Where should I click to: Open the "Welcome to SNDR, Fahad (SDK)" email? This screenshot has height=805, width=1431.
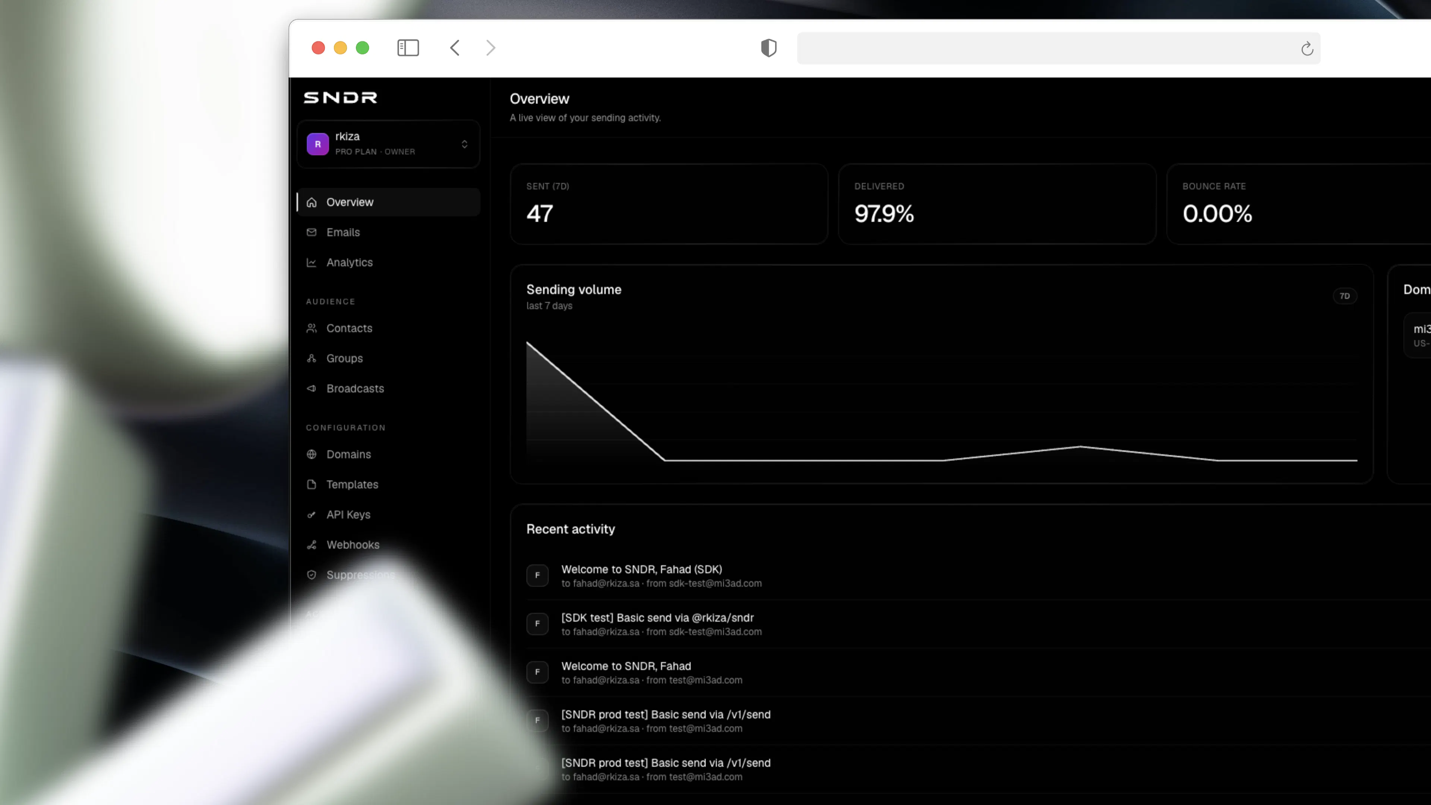[642, 569]
